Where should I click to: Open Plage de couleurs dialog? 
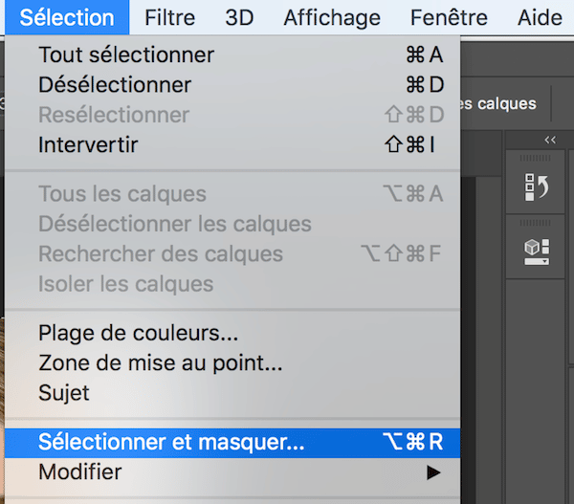click(x=138, y=334)
